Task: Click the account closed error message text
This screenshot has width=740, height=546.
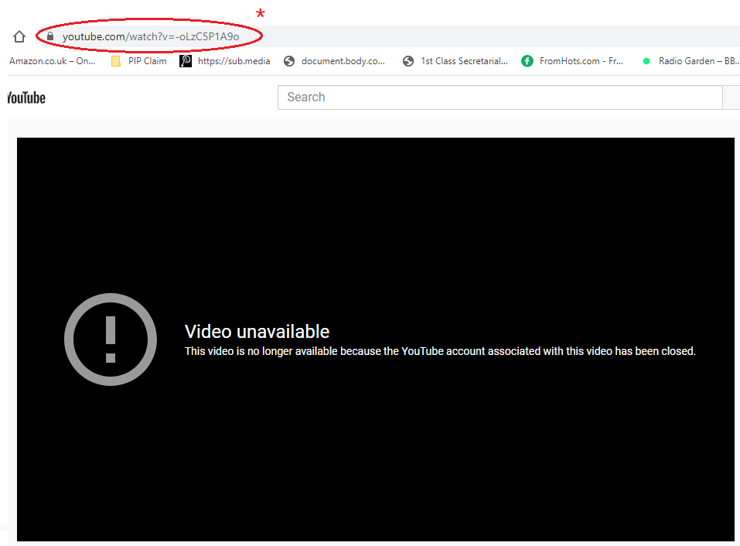Action: 440,351
